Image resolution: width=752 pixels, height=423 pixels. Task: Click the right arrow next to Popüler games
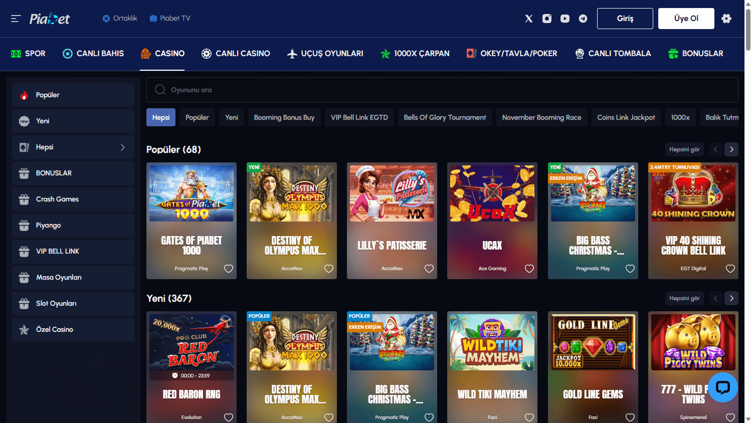click(731, 149)
